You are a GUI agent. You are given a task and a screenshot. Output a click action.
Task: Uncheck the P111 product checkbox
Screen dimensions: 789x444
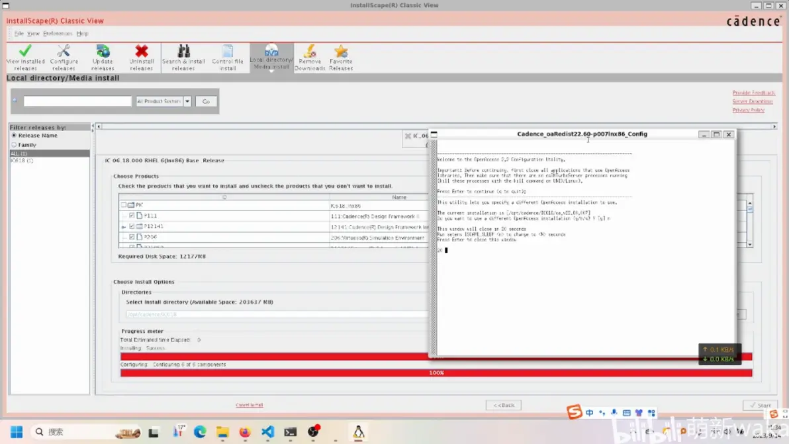pyautogui.click(x=132, y=216)
